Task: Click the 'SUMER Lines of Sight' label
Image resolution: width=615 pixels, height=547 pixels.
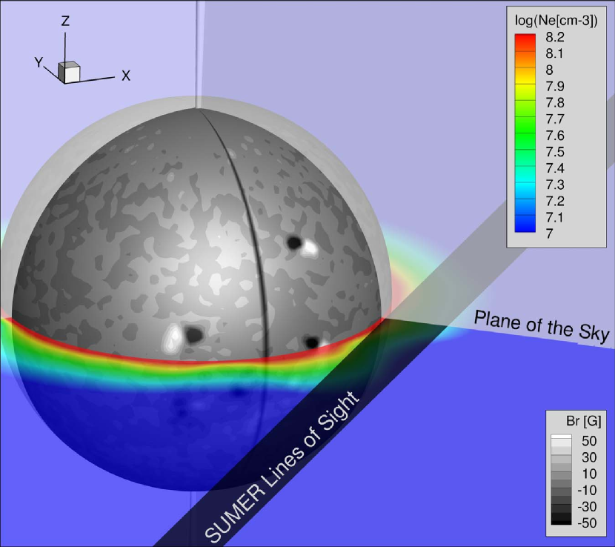Action: coord(282,467)
